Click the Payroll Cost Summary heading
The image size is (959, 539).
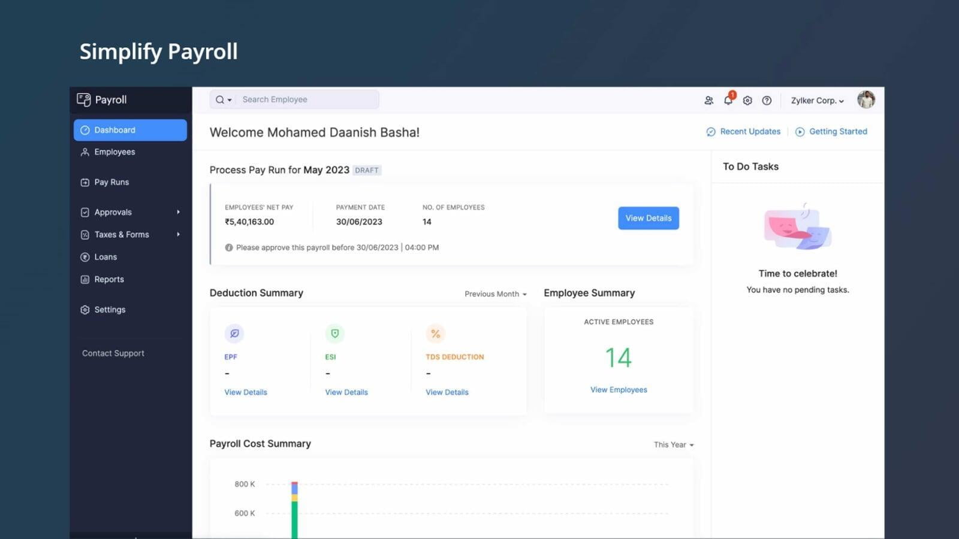click(260, 444)
